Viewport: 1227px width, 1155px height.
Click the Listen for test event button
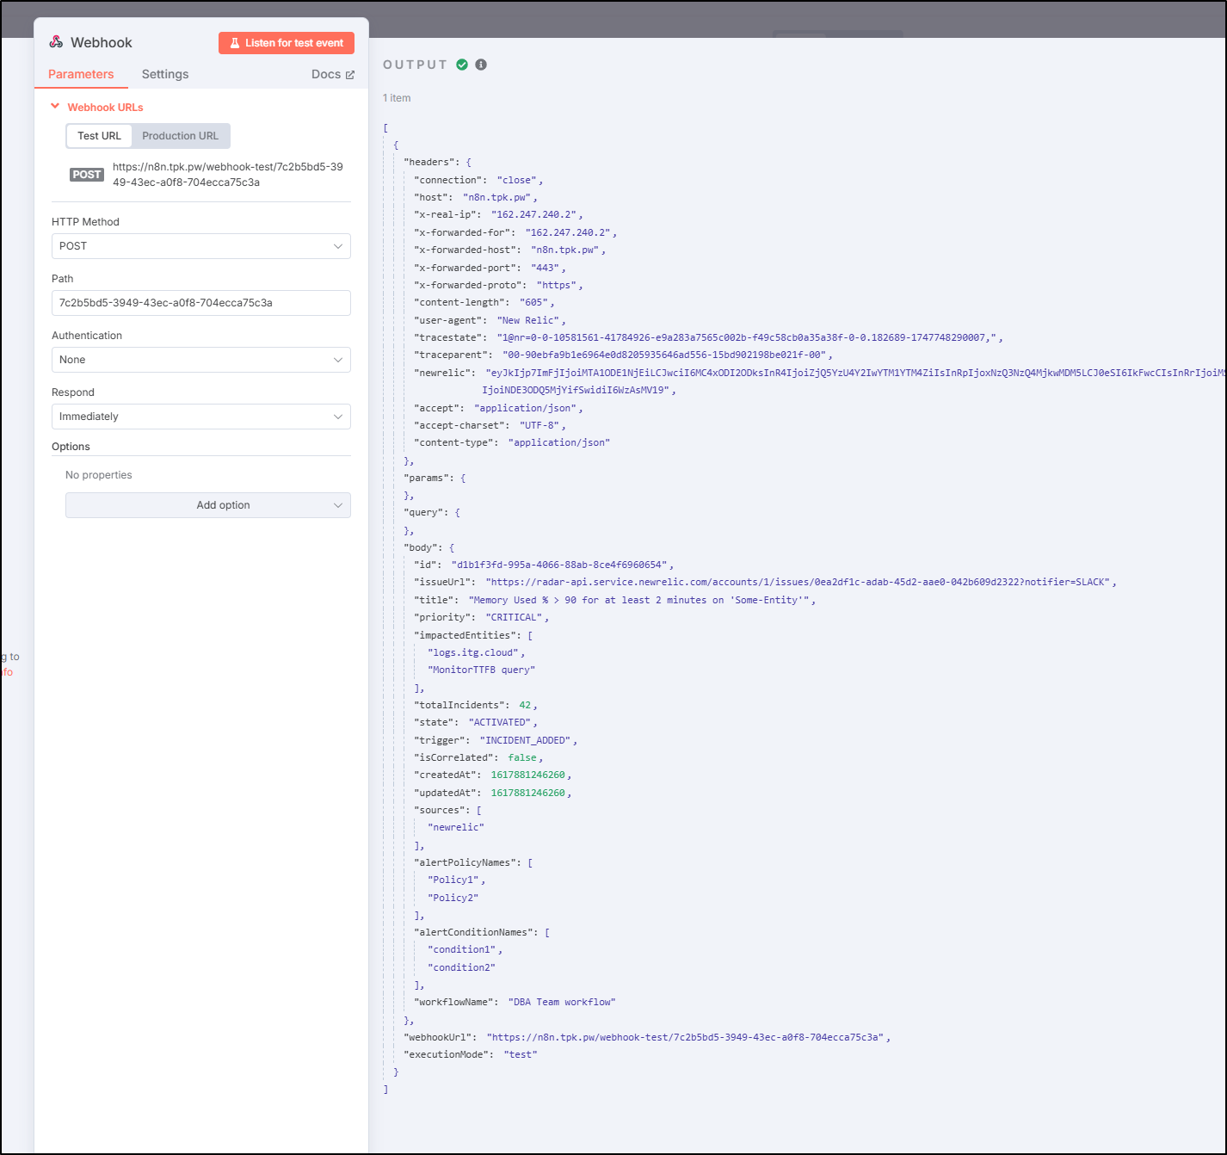pos(287,43)
